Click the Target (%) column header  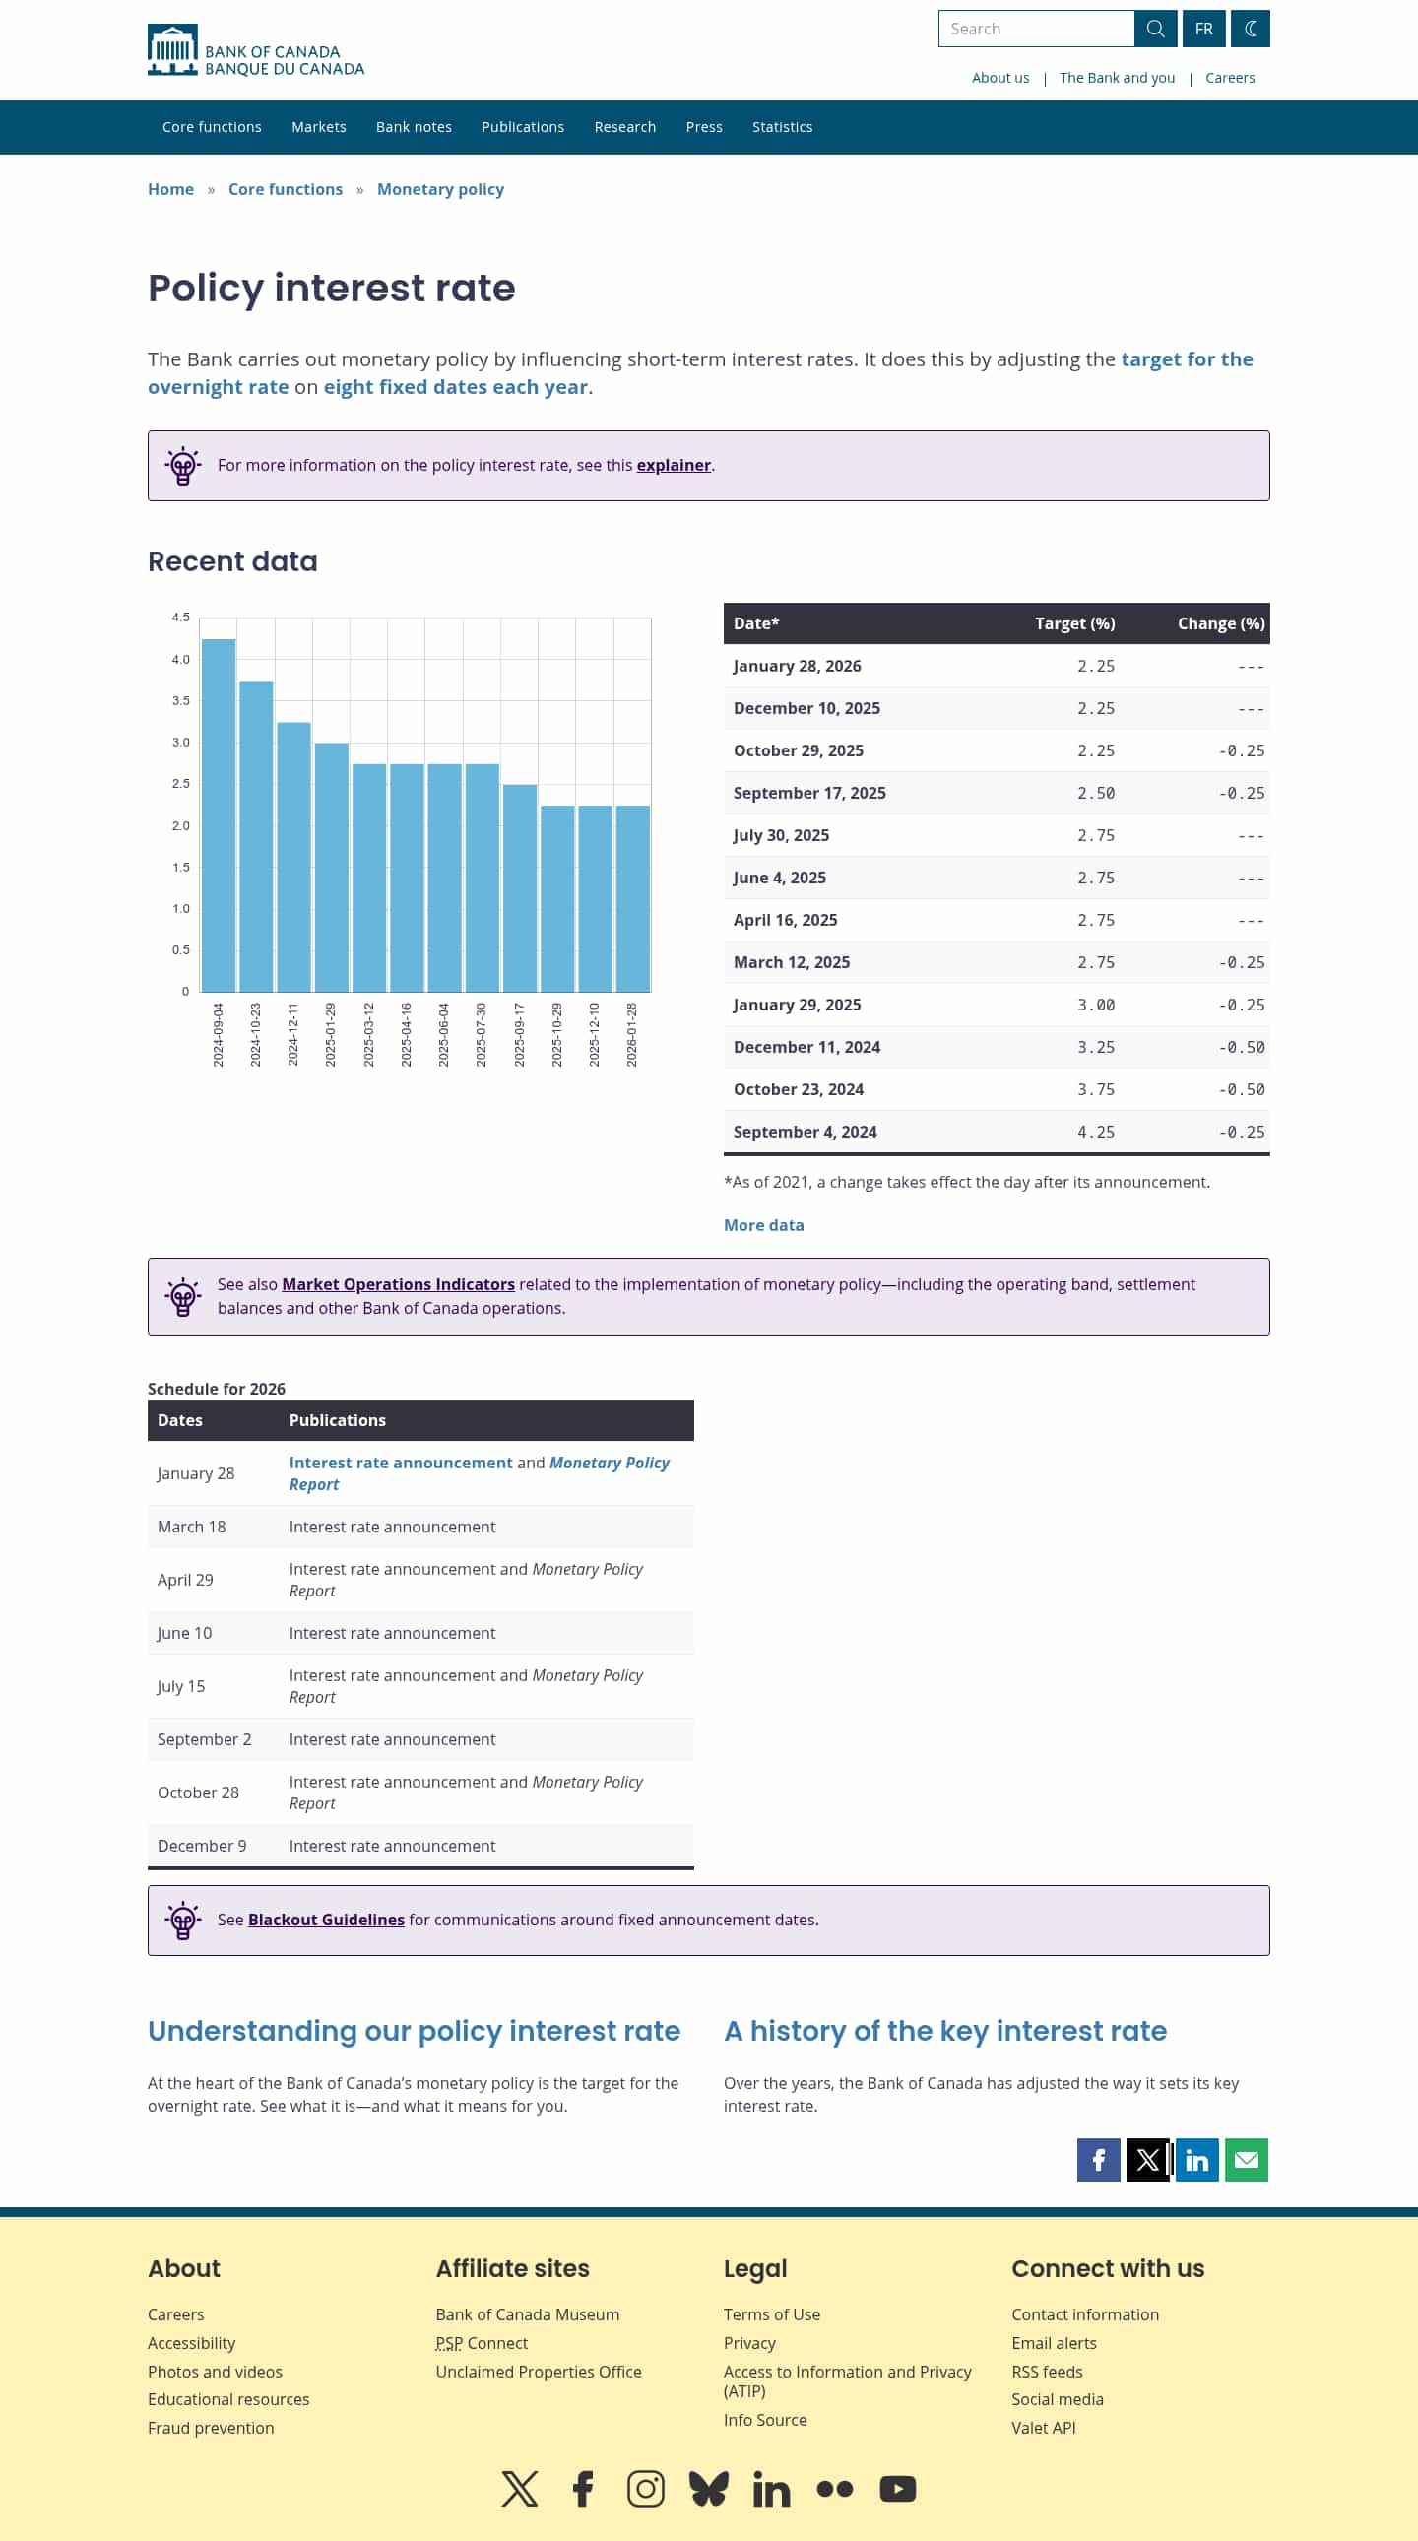pyautogui.click(x=1075, y=623)
